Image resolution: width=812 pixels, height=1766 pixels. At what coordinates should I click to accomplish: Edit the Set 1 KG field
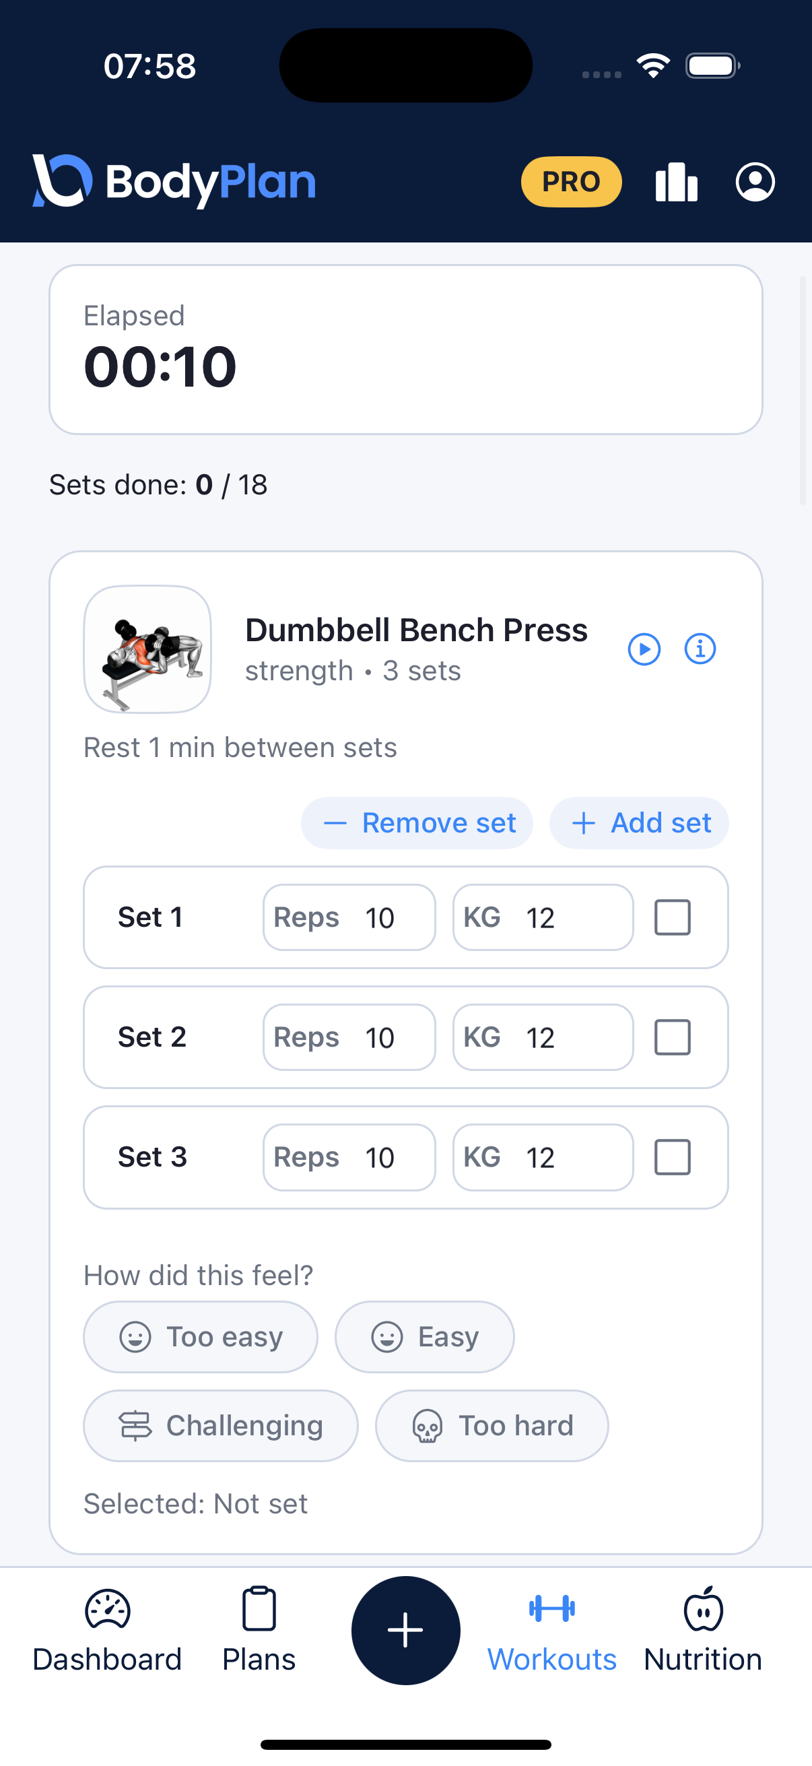[x=543, y=917]
